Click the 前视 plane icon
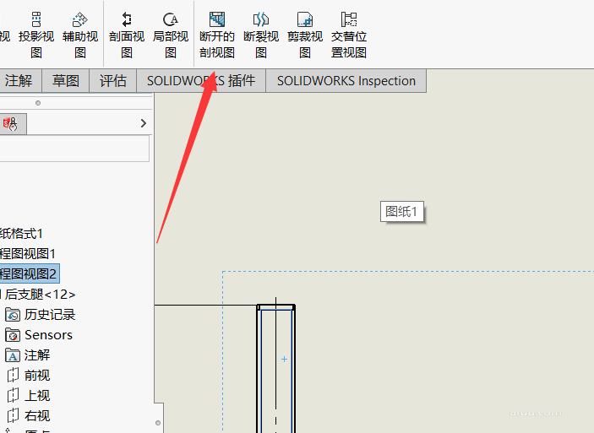This screenshot has width=594, height=433. pyautogui.click(x=13, y=375)
